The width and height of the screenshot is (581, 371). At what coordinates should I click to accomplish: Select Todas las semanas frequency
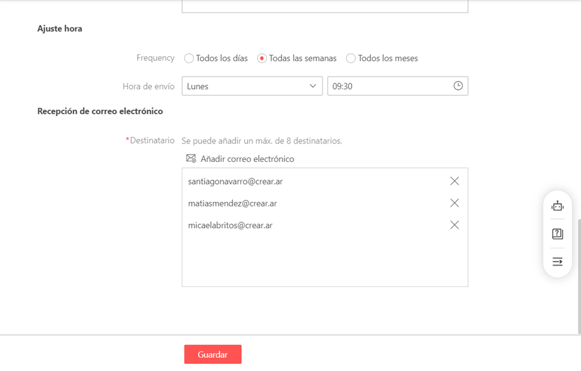[x=262, y=58]
